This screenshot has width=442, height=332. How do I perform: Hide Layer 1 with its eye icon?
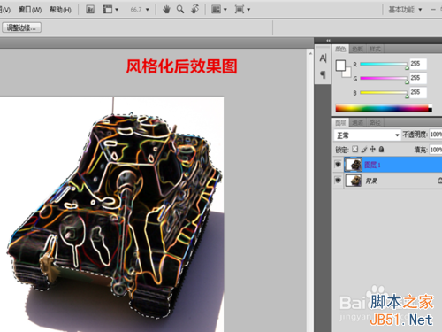(x=338, y=164)
